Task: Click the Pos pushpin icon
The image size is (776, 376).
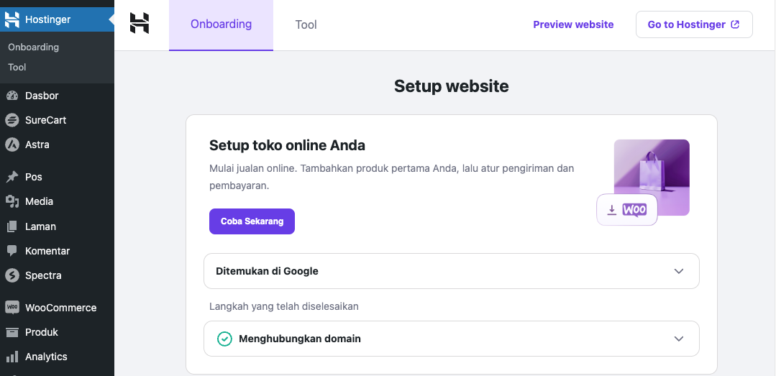Action: tap(12, 177)
